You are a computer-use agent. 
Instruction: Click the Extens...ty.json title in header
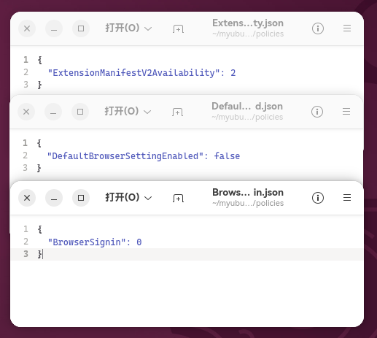[x=248, y=23]
